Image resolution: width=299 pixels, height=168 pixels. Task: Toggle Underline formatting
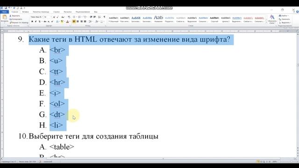pos(39,21)
